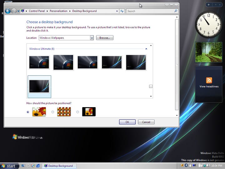The height and width of the screenshot is (169, 225).
Task: Click the Control Panel icon in address bar
Action: click(22, 11)
